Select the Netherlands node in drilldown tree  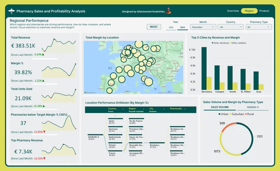pos(116,137)
